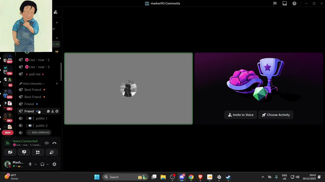
Task: Select the gray voice participant tile
Action: click(128, 88)
